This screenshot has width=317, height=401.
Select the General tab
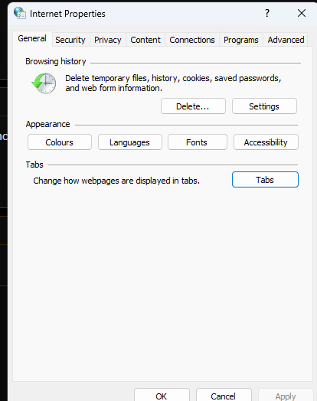pyautogui.click(x=32, y=38)
